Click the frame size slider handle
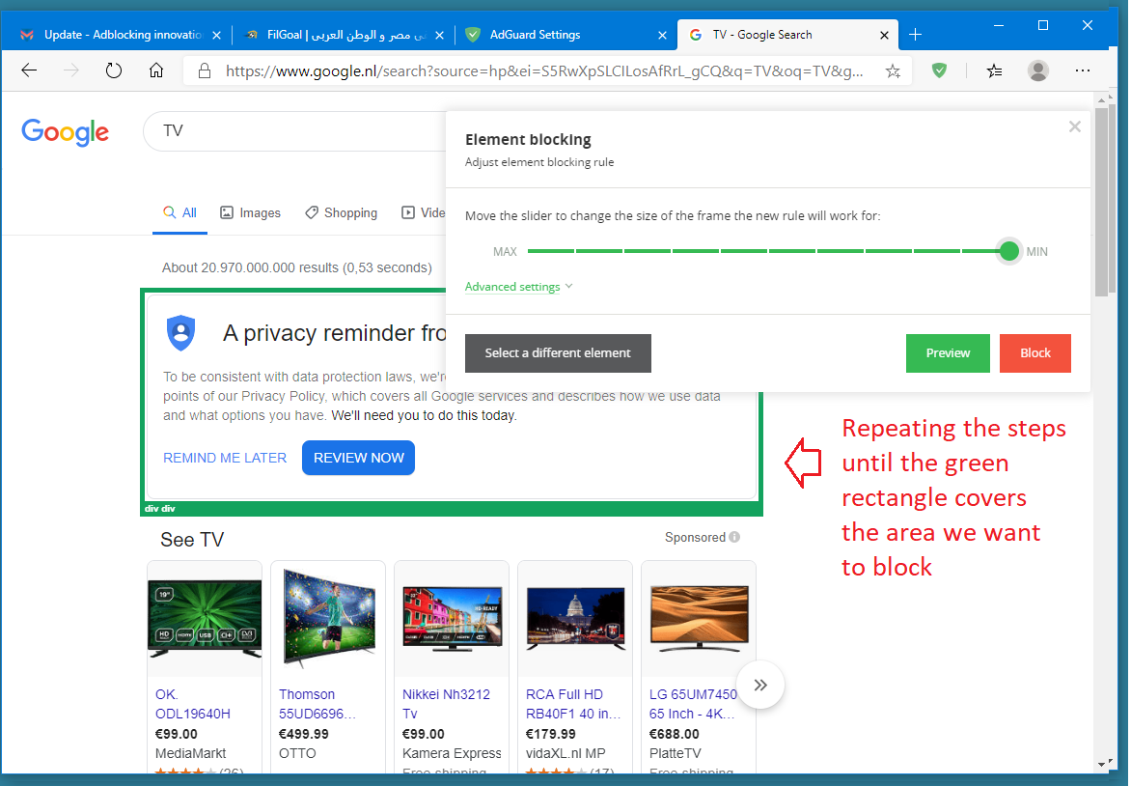The height and width of the screenshot is (786, 1131). pyautogui.click(x=1009, y=251)
